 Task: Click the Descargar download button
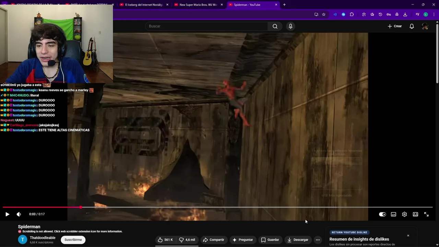pyautogui.click(x=298, y=240)
